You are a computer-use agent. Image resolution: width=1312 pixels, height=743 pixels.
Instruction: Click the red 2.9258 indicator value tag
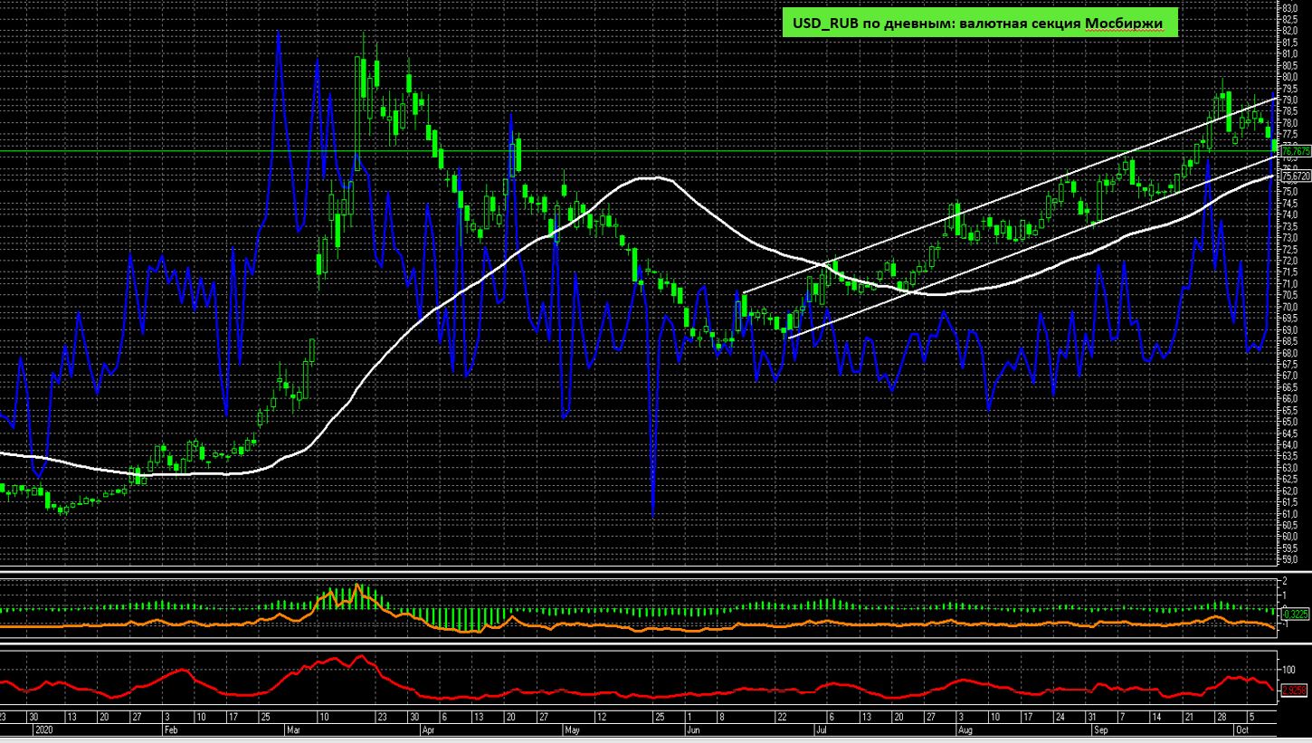tap(1296, 691)
